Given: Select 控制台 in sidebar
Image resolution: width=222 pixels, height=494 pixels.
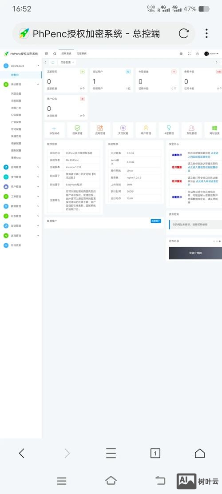Looking at the screenshot, I should [x=21, y=75].
